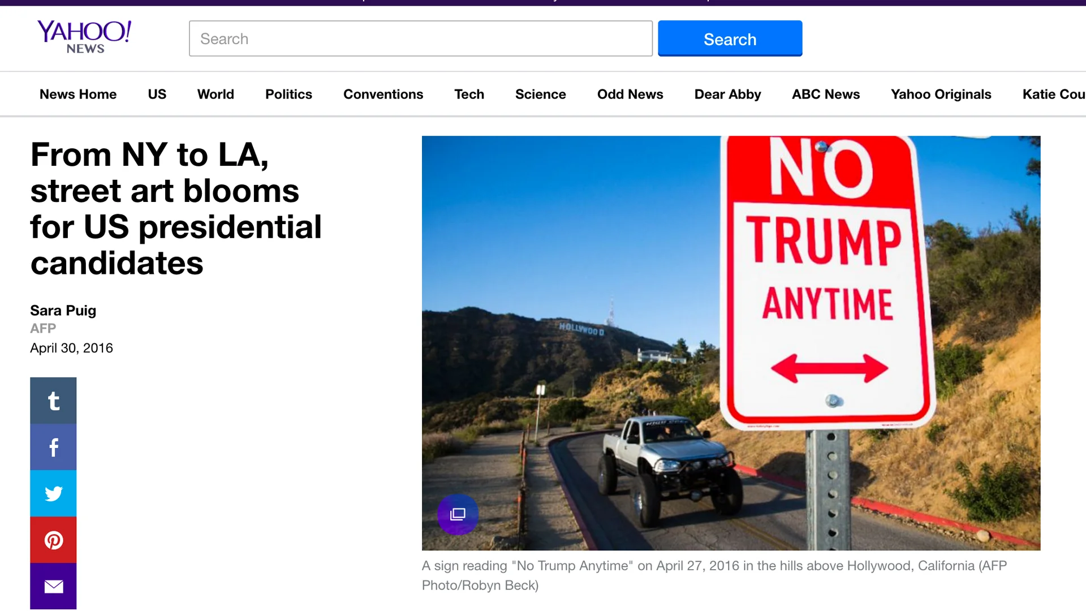Screen dimensions: 1086x611
Task: Pin article using Pinterest icon
Action: pyautogui.click(x=53, y=540)
